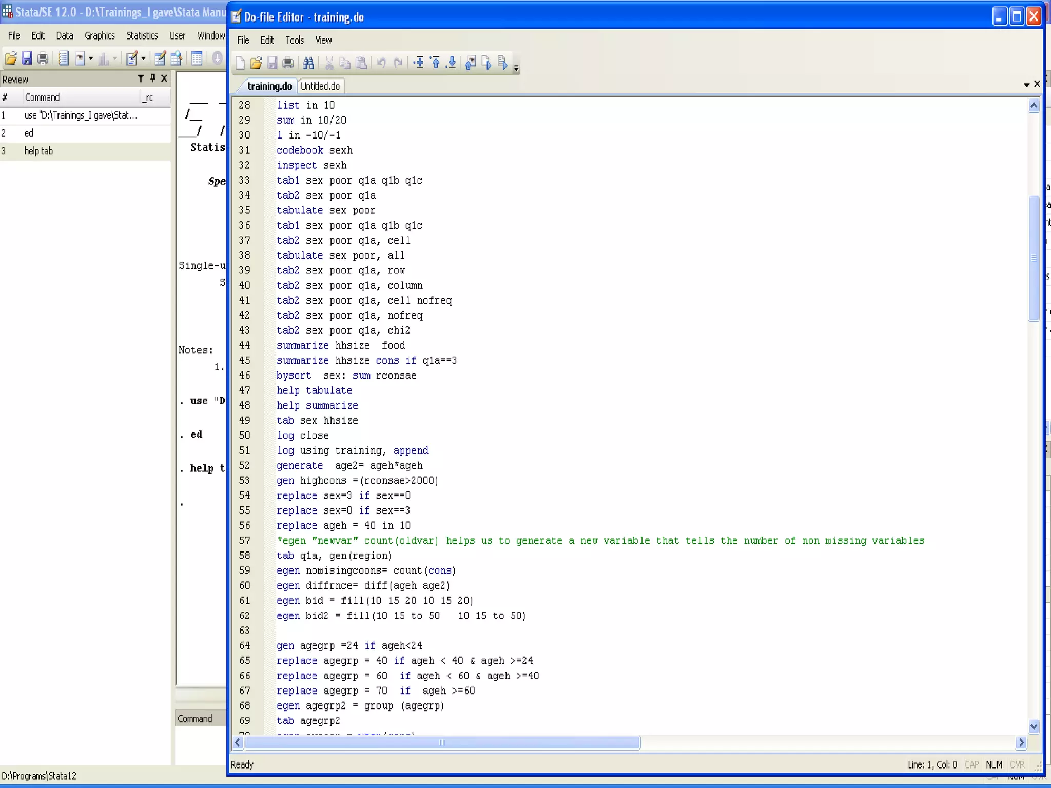Screen dimensions: 1051x788
Task: Click the Paste icon in Do-file Editor
Action: 361,63
